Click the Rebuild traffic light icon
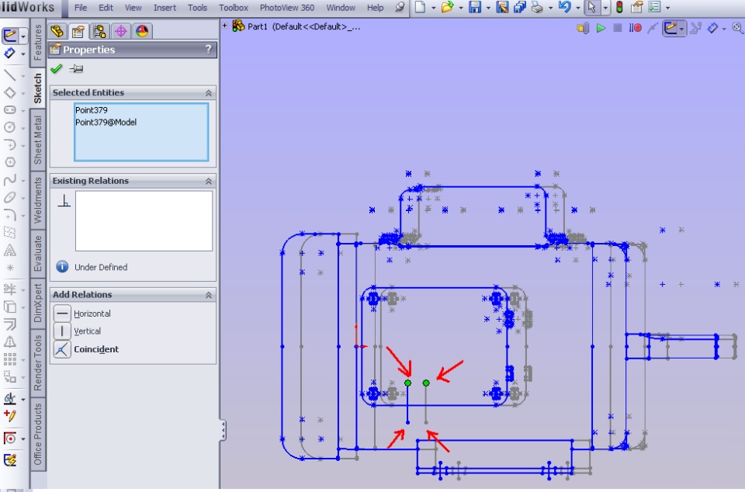 tap(619, 7)
